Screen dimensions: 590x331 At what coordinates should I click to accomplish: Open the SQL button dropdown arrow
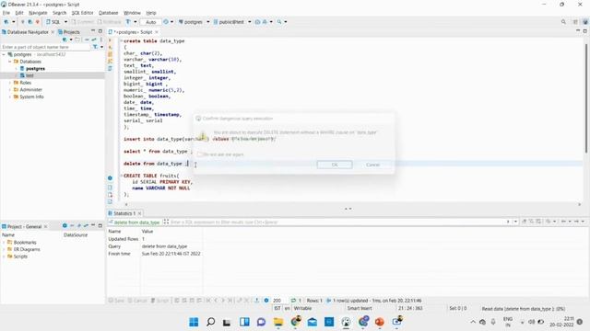point(65,22)
